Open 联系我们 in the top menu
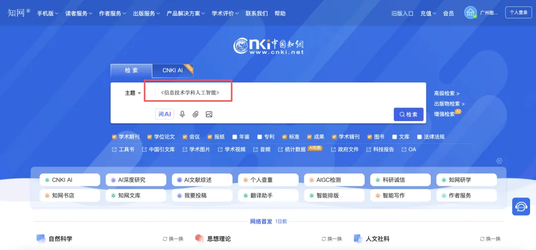Viewport: 536px width, 250px height. [x=257, y=14]
